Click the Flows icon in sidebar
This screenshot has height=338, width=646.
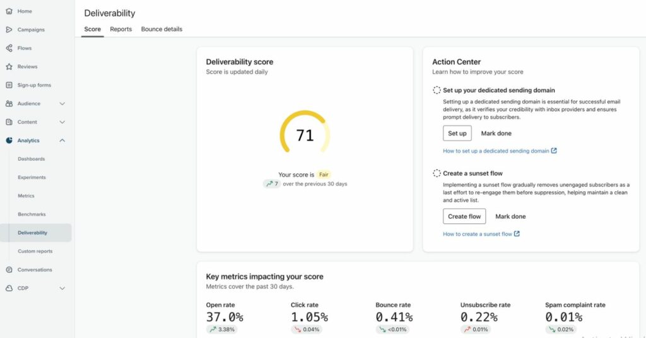point(9,48)
